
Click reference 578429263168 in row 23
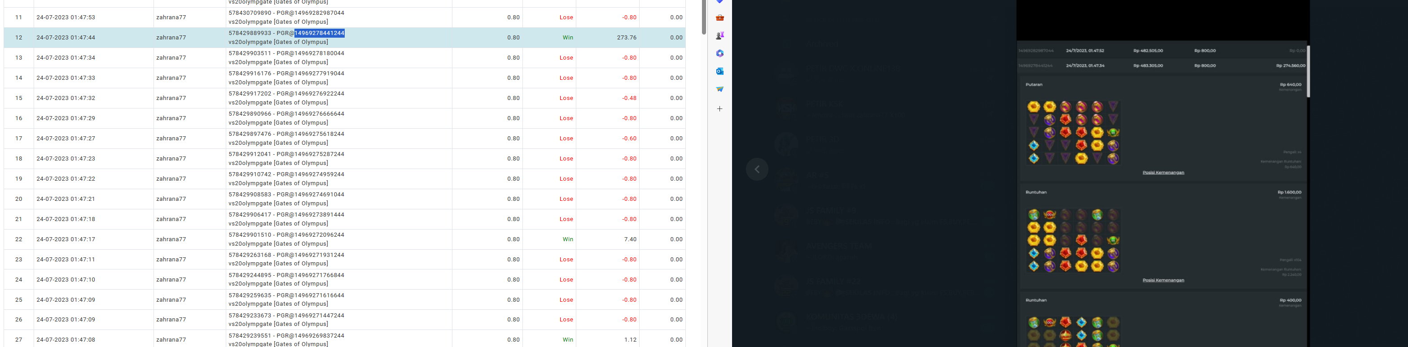[250, 256]
